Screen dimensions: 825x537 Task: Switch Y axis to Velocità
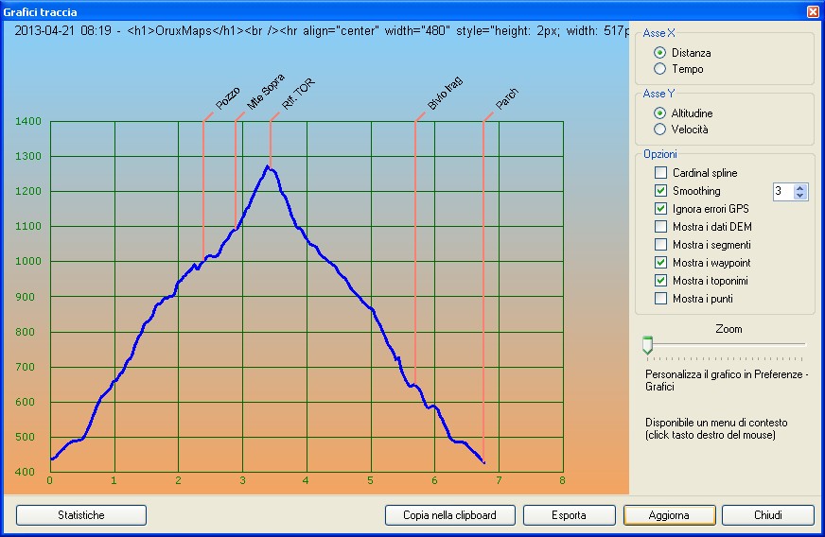(660, 130)
